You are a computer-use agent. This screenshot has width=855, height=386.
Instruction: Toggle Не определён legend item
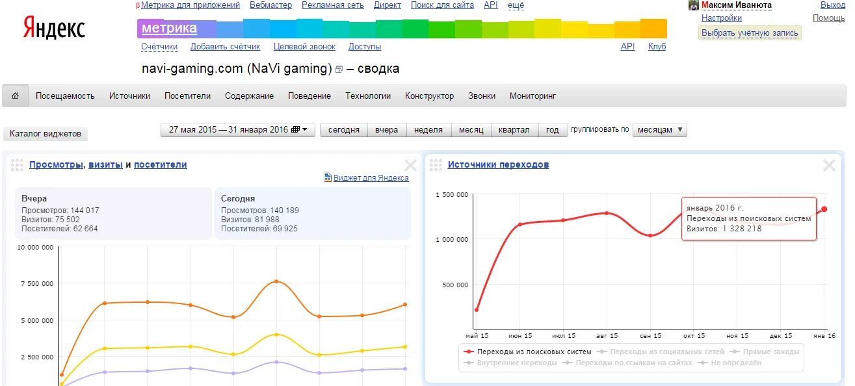(x=730, y=363)
